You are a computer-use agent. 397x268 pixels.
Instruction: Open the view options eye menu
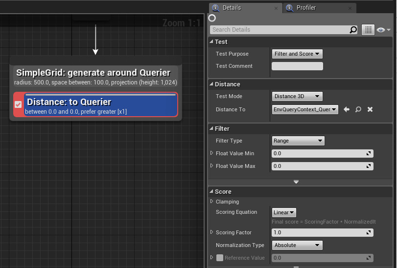(x=383, y=30)
